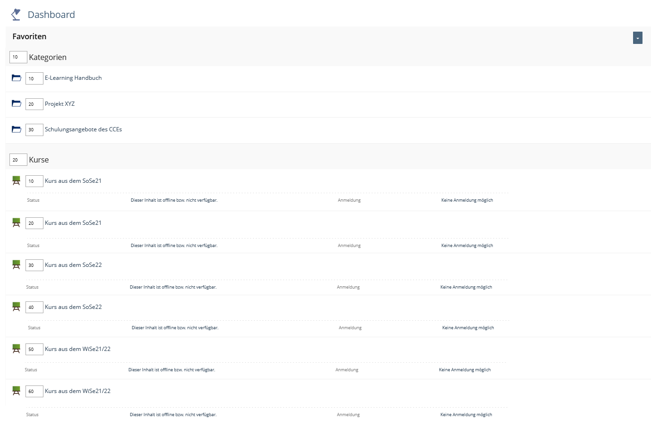651x436 pixels.
Task: Select position field with value 40
Action: point(34,307)
